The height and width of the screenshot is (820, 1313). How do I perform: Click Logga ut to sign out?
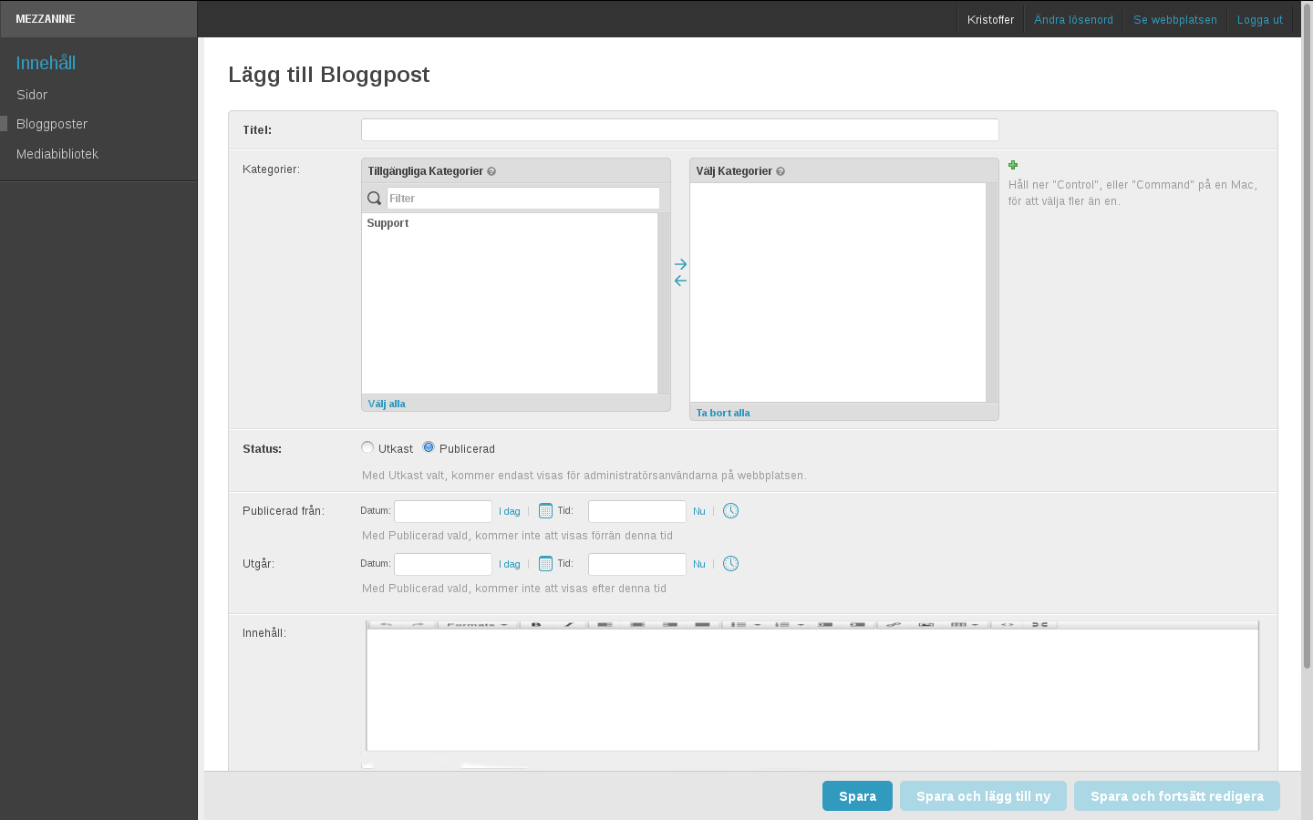pos(1260,20)
